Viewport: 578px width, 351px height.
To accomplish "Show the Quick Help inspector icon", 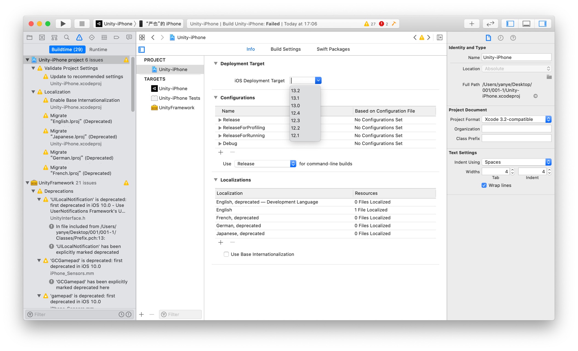I will (513, 38).
